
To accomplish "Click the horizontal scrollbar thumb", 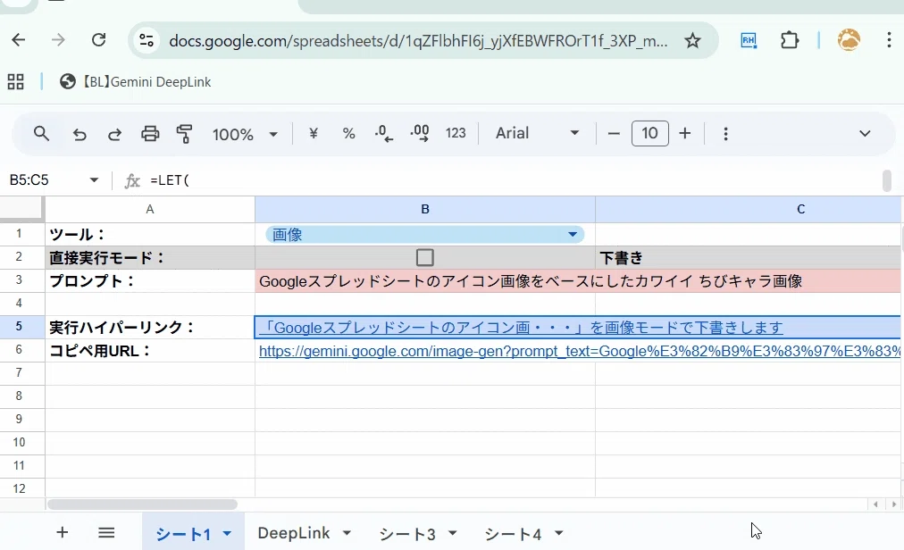I will (142, 504).
